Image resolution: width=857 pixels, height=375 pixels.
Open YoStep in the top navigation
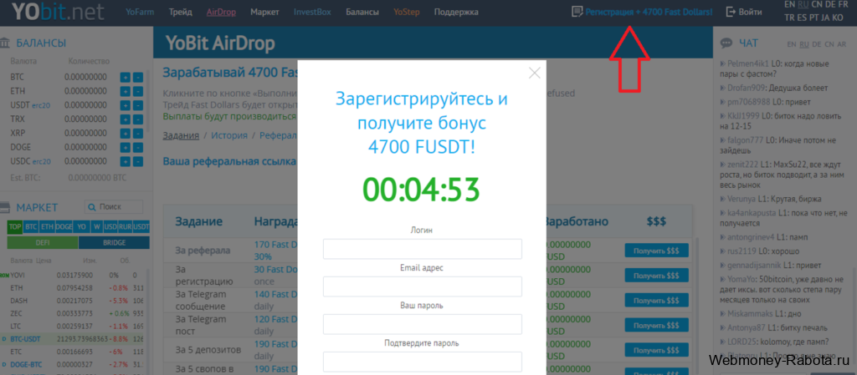click(x=407, y=12)
